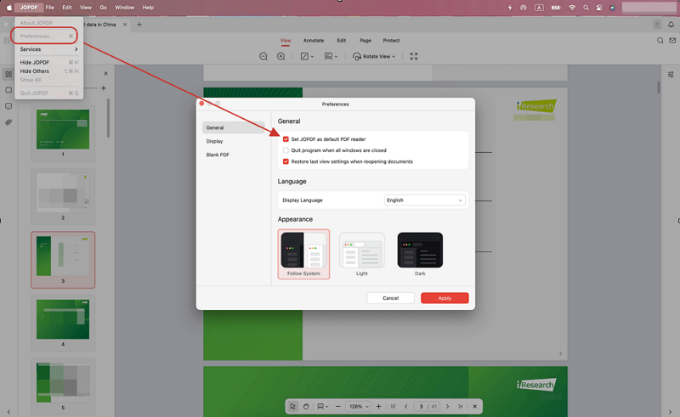Choose Hide JOPDF menu item
Viewport: 680px width, 417px height.
point(48,62)
